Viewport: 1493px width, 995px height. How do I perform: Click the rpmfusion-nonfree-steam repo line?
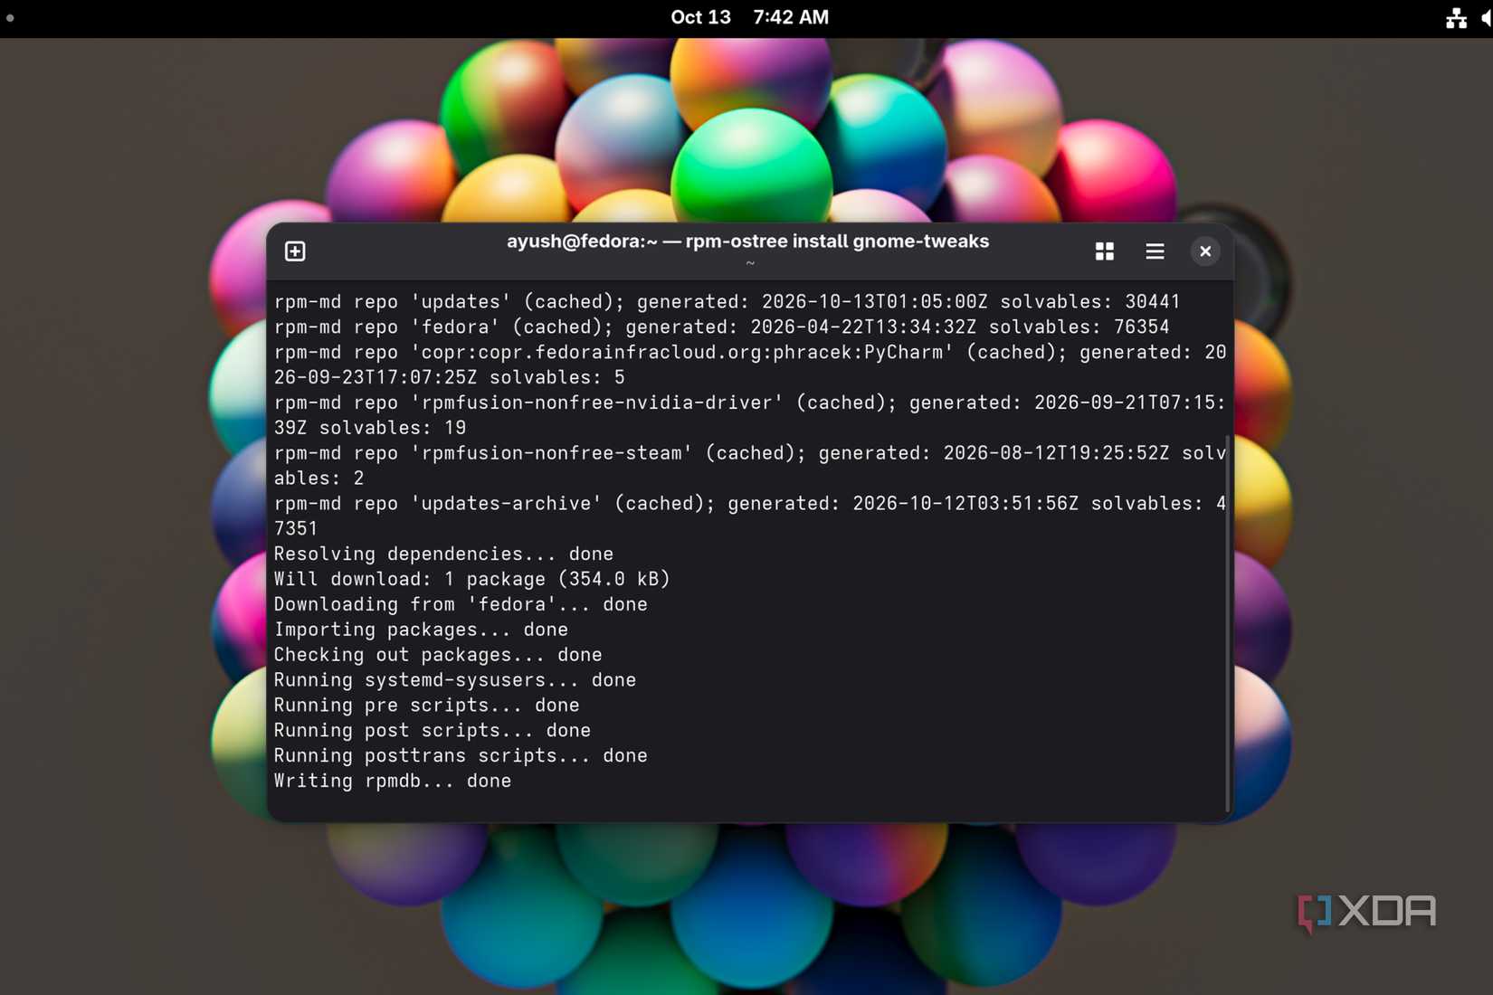click(750, 466)
